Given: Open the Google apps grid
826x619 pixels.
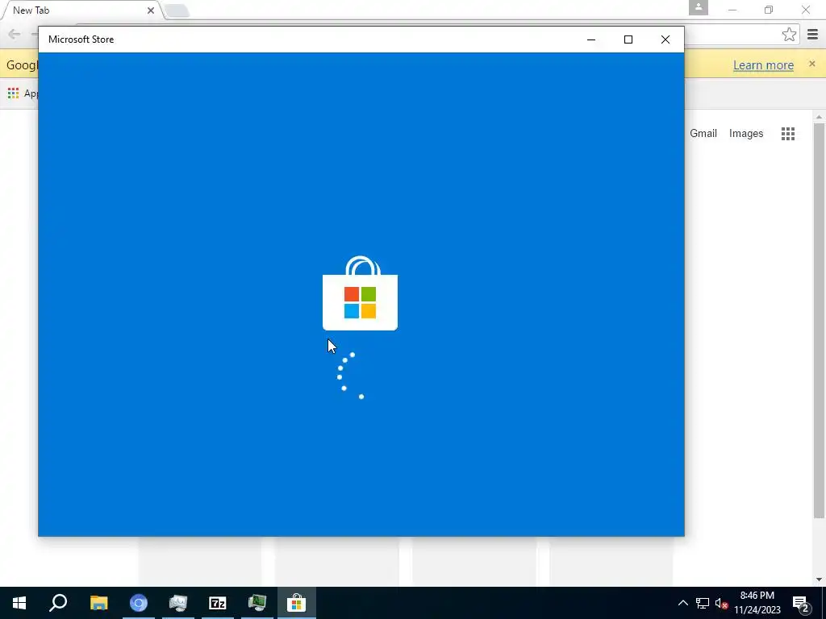Looking at the screenshot, I should click(x=788, y=134).
